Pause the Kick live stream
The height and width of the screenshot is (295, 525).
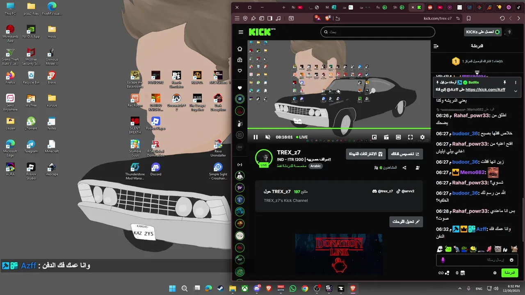(256, 137)
